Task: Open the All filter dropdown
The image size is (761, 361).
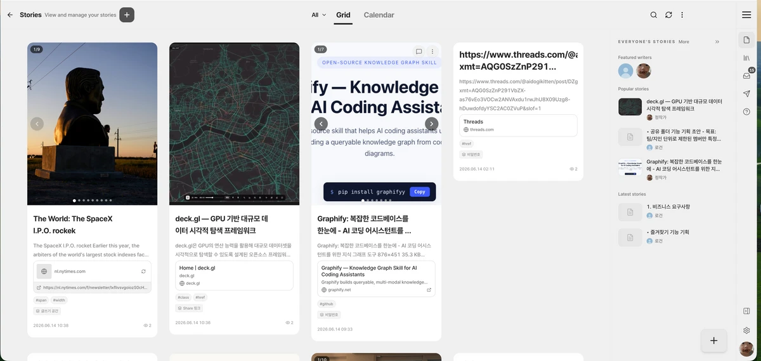Action: pyautogui.click(x=318, y=15)
